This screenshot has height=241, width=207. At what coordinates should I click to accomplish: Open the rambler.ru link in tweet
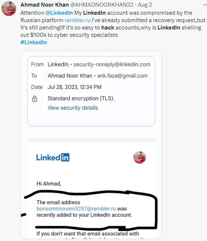point(78,20)
